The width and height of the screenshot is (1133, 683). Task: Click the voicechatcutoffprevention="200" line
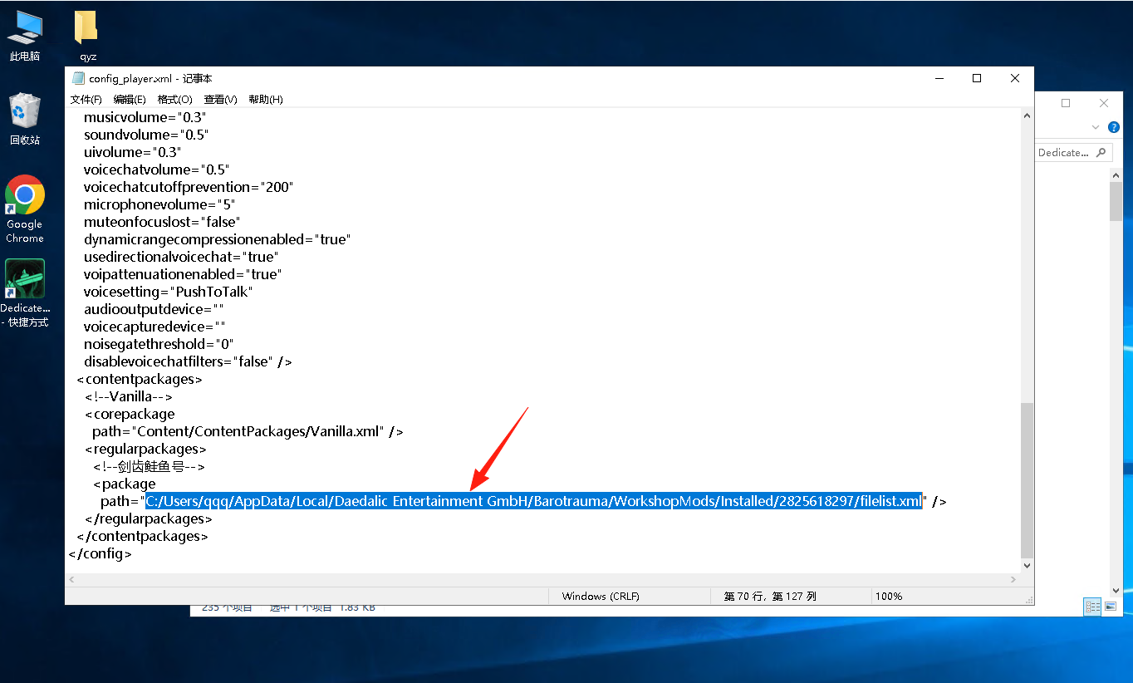click(189, 187)
